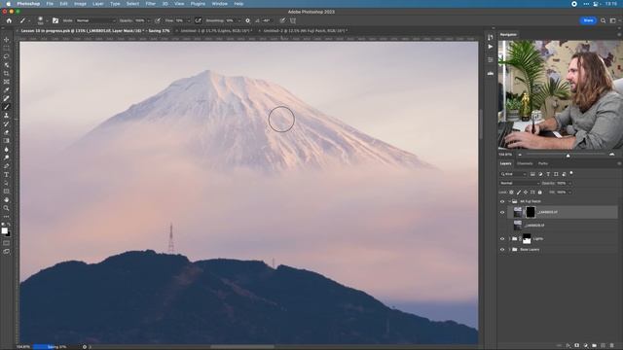
Task: Select the Type tool
Action: tap(7, 175)
